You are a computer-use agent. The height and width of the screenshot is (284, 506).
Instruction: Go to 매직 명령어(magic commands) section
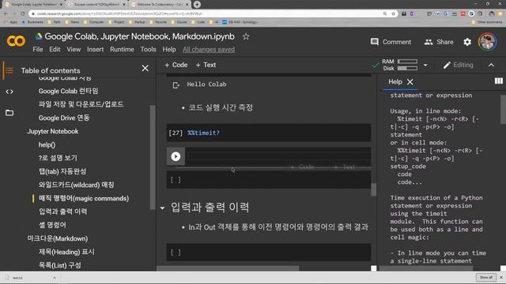(x=84, y=198)
